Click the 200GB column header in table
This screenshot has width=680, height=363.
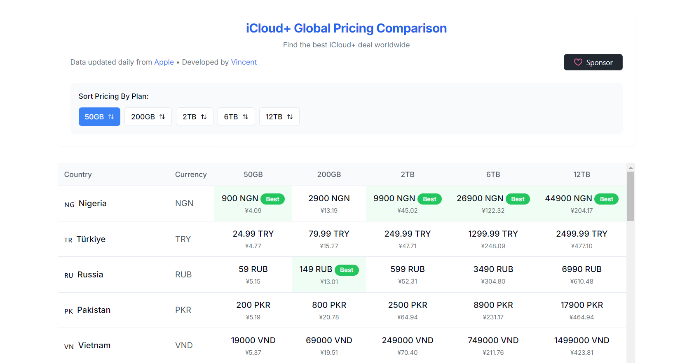(x=329, y=175)
